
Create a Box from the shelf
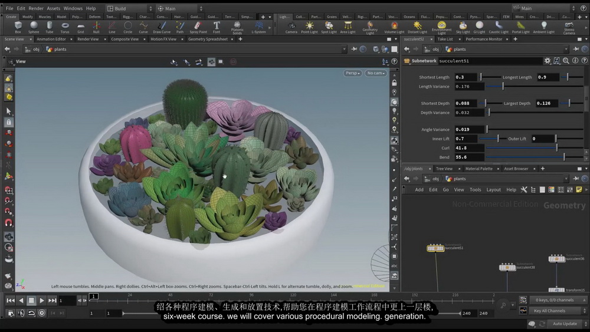point(18,27)
